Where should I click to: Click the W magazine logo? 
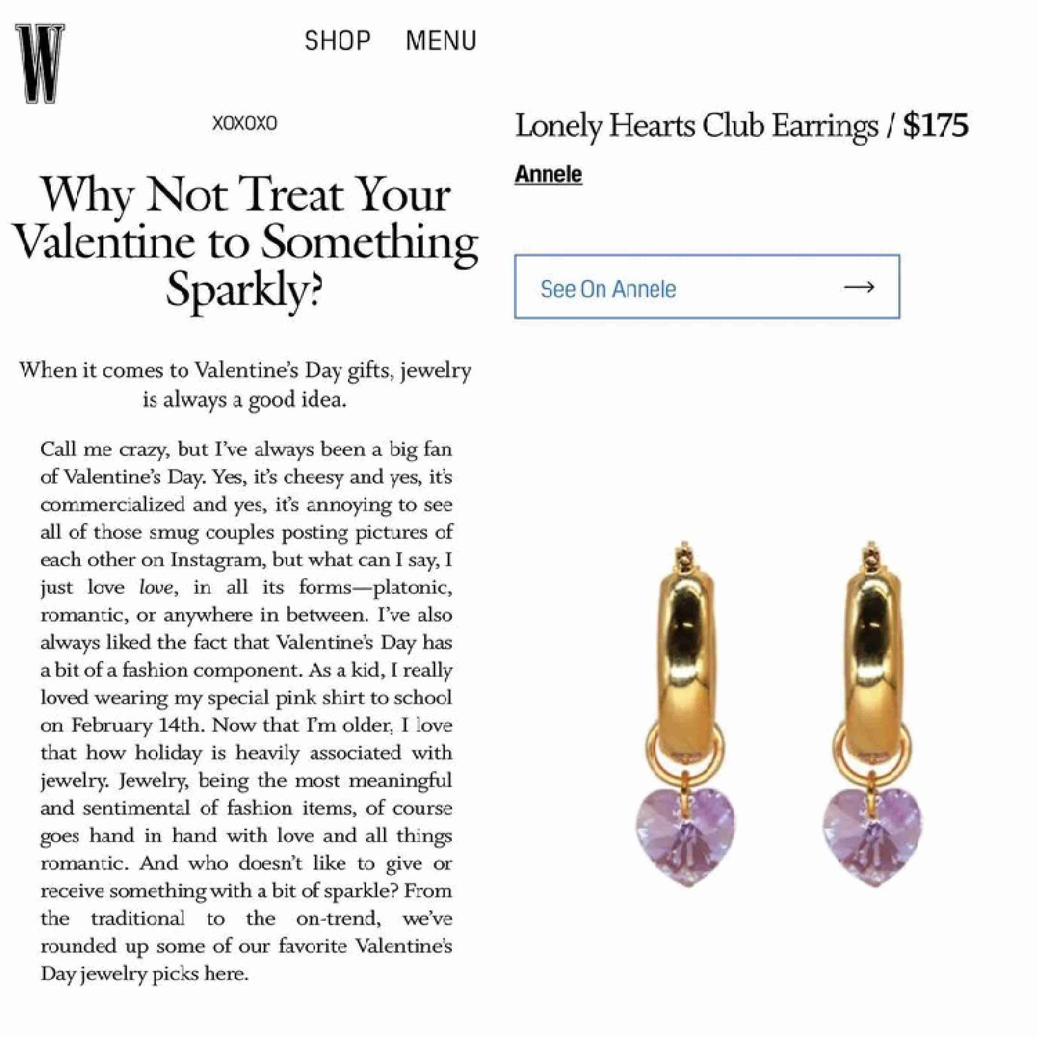point(40,63)
